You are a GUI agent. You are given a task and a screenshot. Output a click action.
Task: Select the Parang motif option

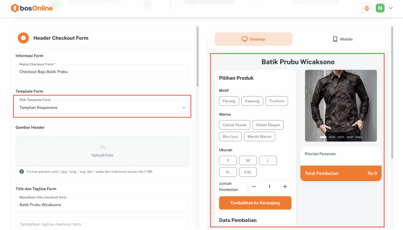tap(229, 101)
